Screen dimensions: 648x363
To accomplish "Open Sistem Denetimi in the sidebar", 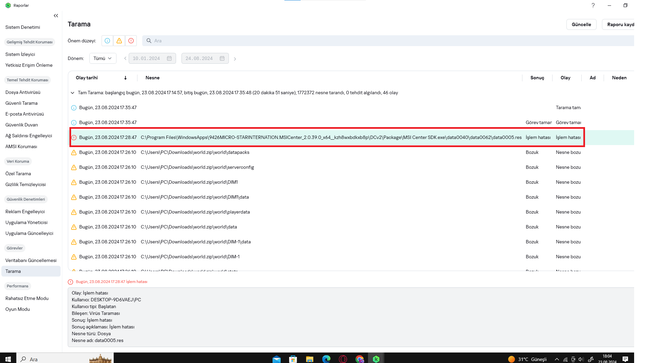I will [x=23, y=27].
